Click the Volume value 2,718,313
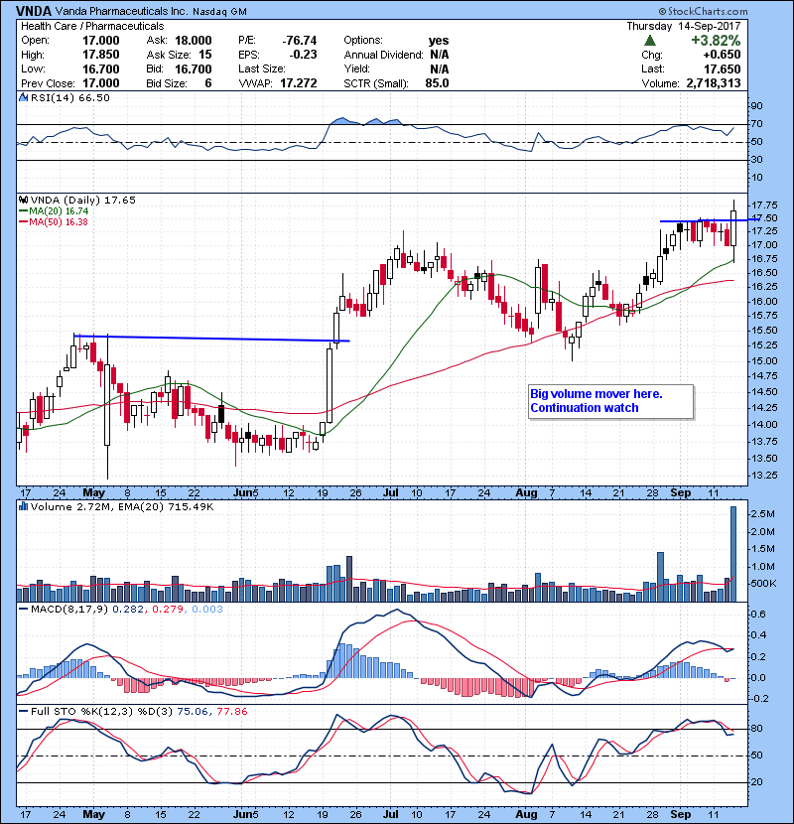The image size is (794, 824). click(713, 83)
